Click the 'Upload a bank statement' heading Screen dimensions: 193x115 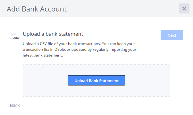pos(53,34)
